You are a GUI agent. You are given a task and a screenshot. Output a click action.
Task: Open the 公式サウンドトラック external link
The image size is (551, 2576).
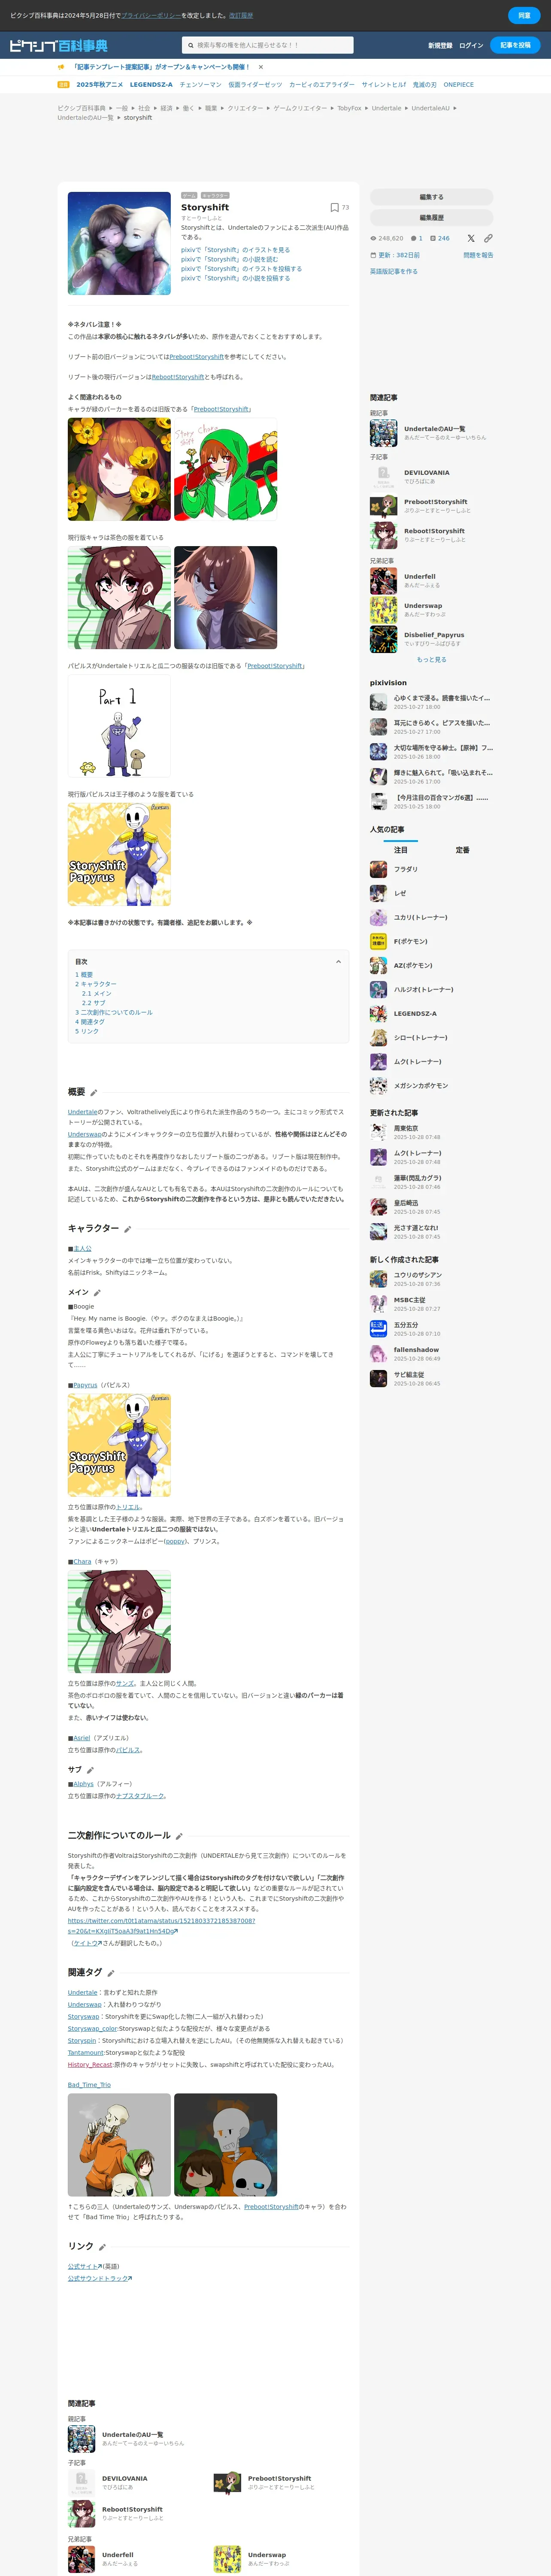point(100,2278)
